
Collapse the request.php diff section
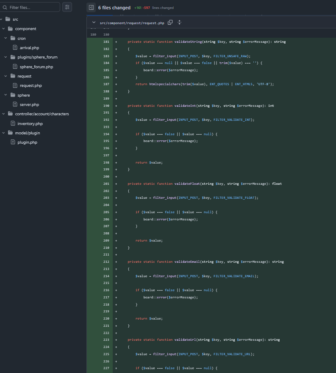(94, 22)
